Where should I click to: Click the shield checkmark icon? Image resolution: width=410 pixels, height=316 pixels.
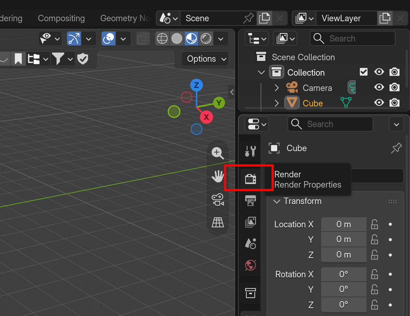[82, 59]
